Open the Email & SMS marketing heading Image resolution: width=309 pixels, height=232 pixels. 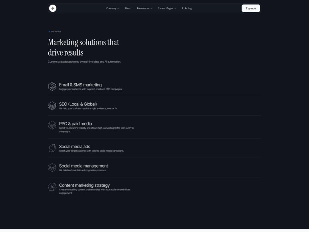coord(80,85)
